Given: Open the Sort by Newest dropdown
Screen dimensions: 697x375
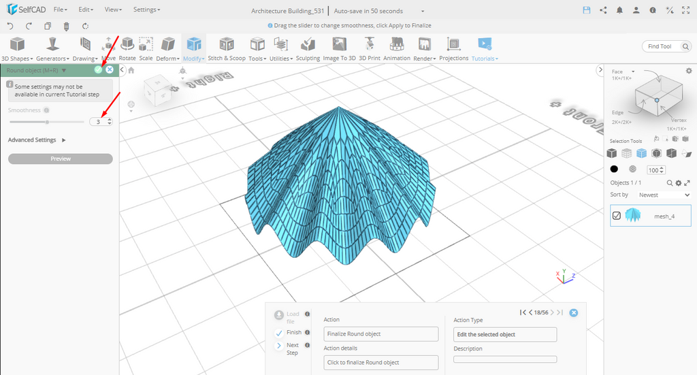Looking at the screenshot, I should coord(664,195).
